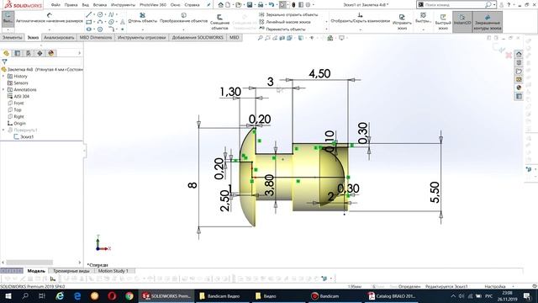Screen dimensions: 538x303
Task: Select the Line sketch tool
Action: [x=89, y=14]
